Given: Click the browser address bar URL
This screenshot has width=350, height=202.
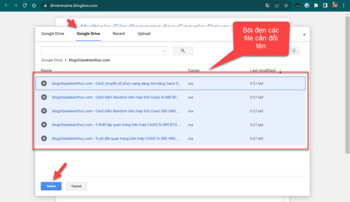Looking at the screenshot, I should coord(74,5).
